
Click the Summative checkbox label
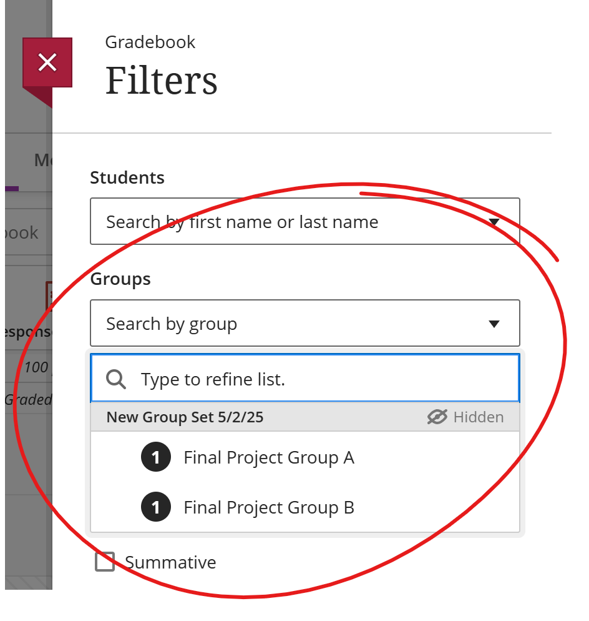click(x=170, y=562)
